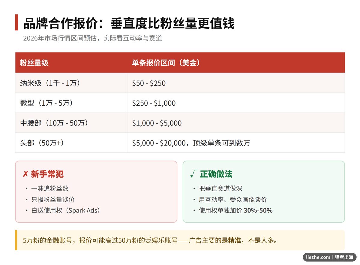The image size is (360, 265).
Task: Select the $250 - $1,000 cell
Action: coord(236,103)
